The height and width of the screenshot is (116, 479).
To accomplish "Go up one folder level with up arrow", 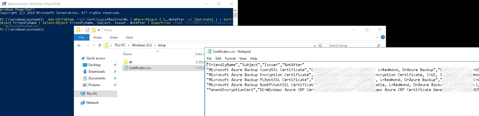I will pyautogui.click(x=100, y=46).
